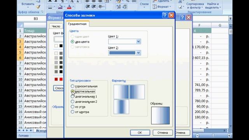Open the Стили gallery in the ribbon
Viewport: 249px width, 140px height.
click(144, 5)
